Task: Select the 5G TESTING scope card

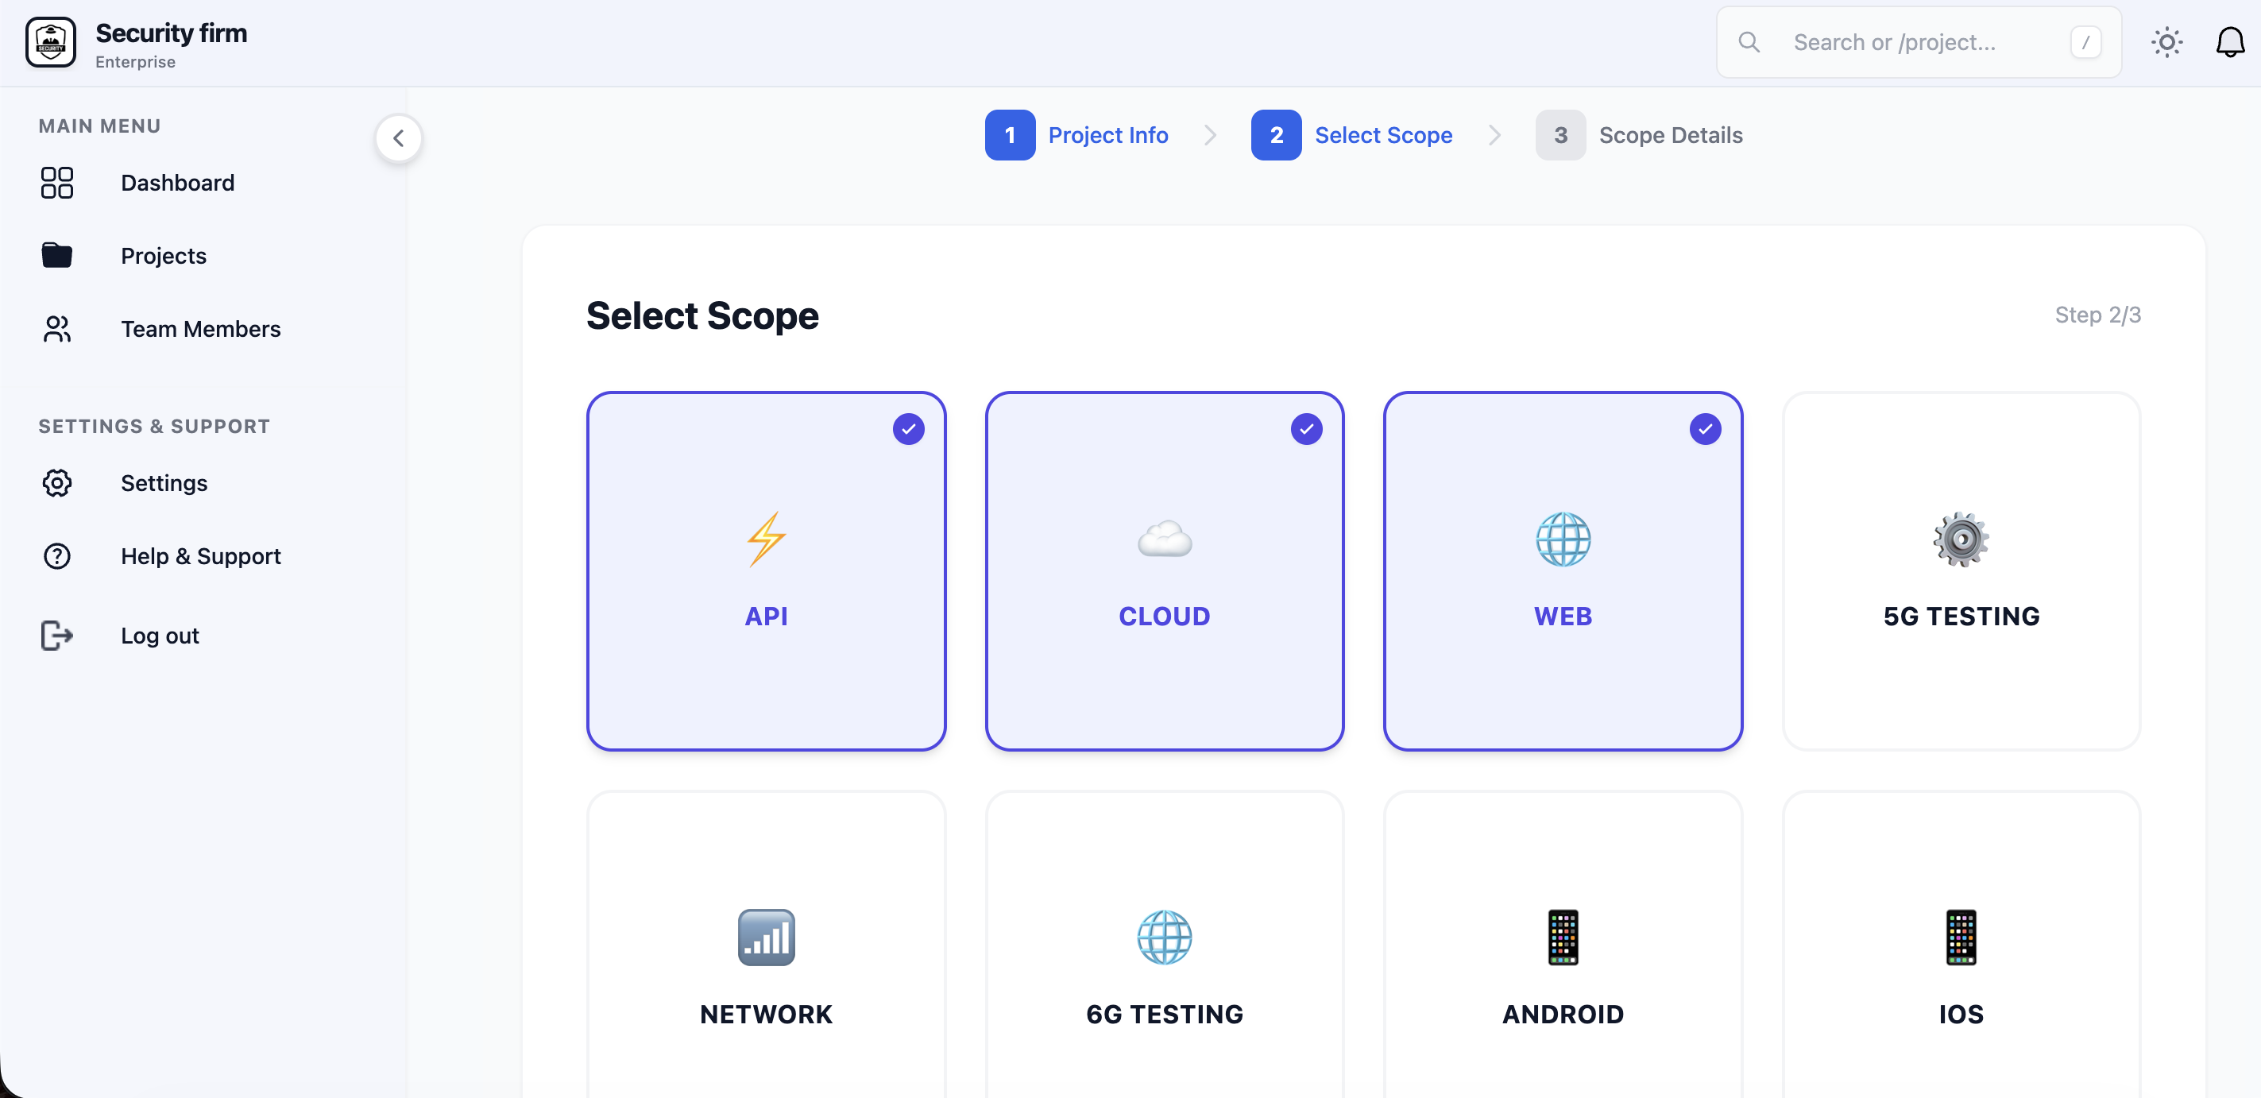Action: 1961,570
